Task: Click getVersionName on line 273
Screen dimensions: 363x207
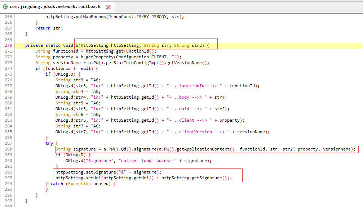Action: point(184,63)
